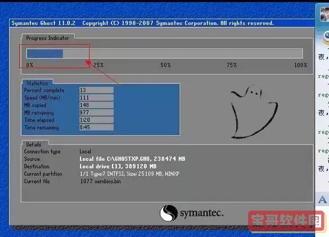The image size is (329, 237).
Task: Click the 50% progress label
Action: (165, 65)
